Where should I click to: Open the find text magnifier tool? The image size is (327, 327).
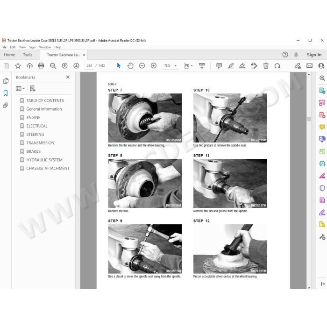[x=53, y=66]
